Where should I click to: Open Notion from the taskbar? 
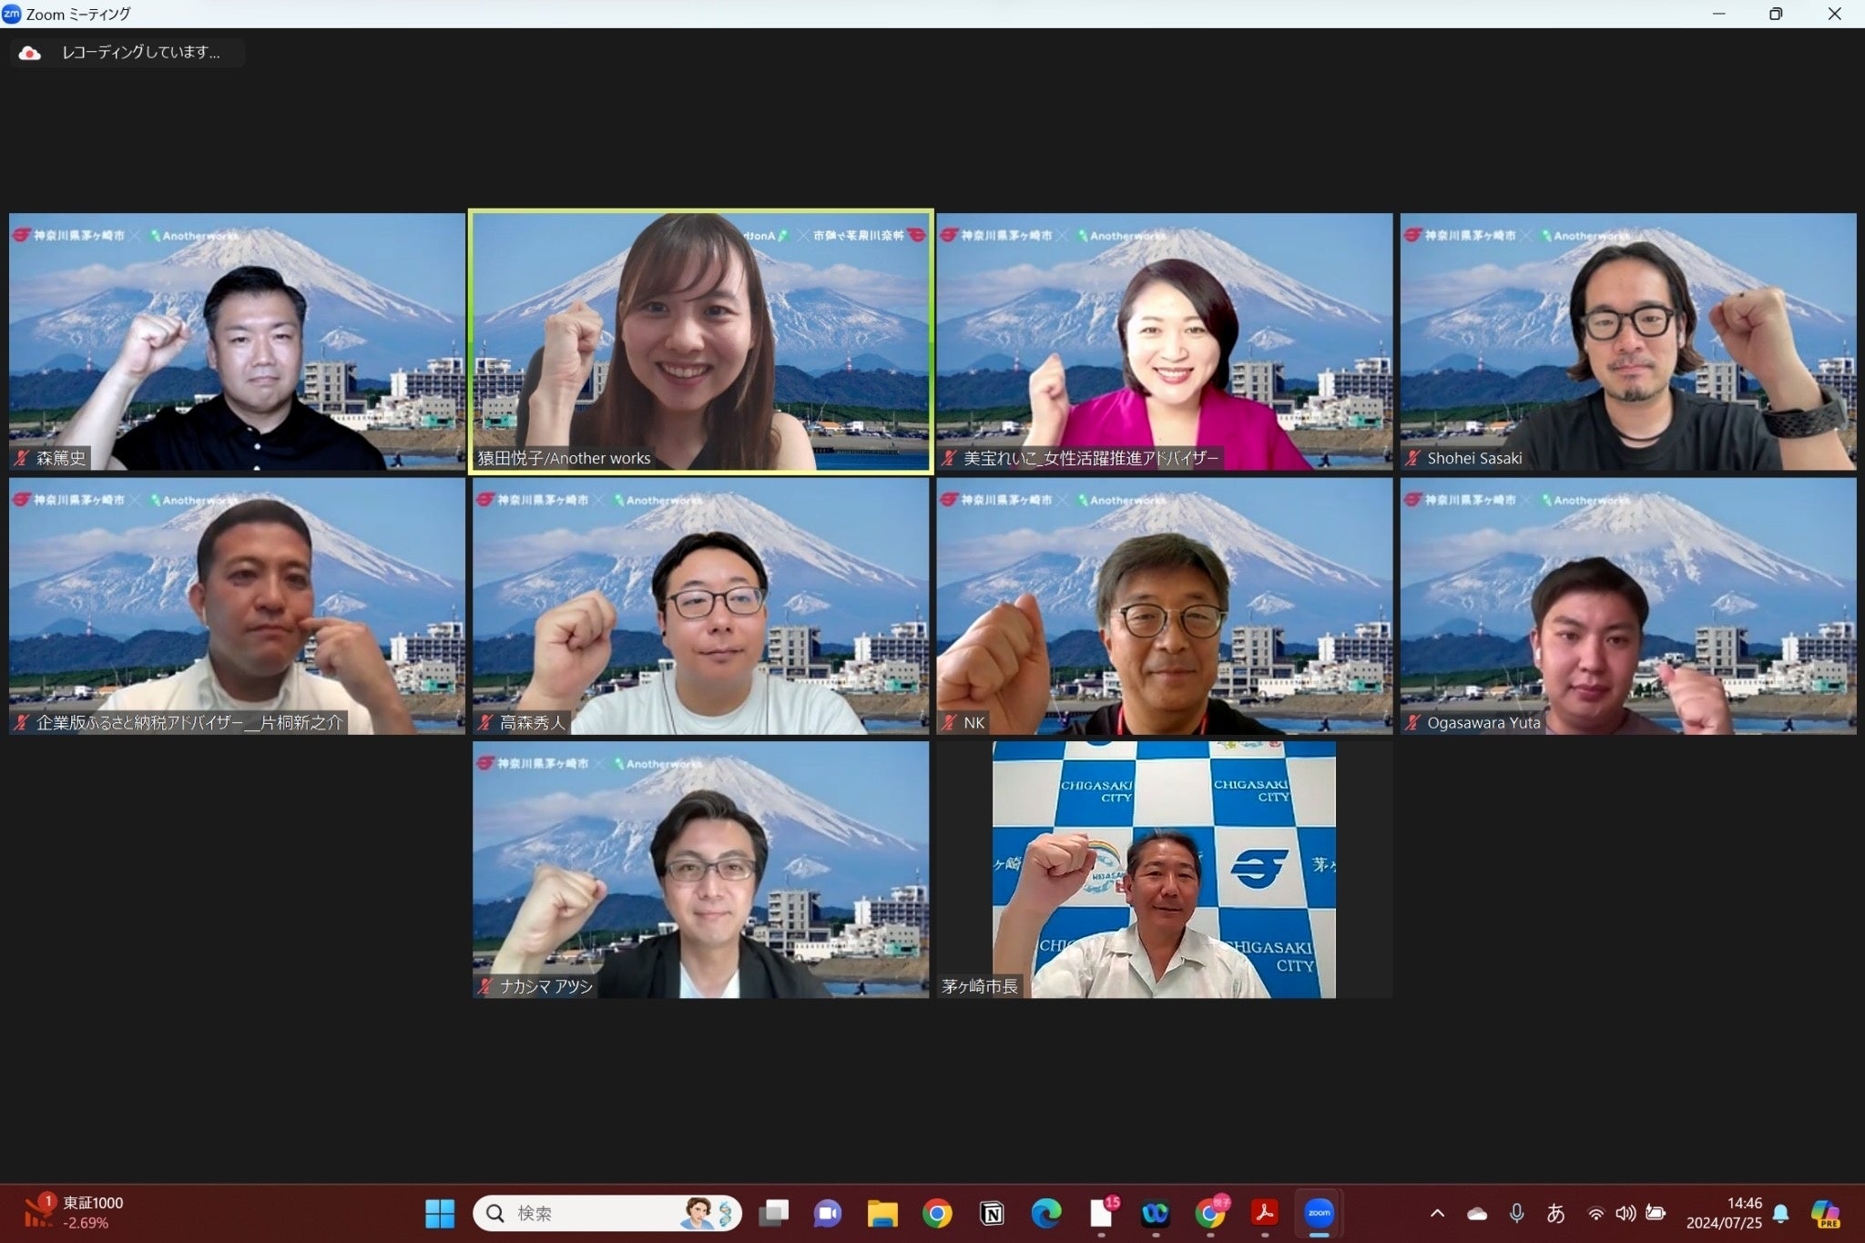pos(992,1213)
